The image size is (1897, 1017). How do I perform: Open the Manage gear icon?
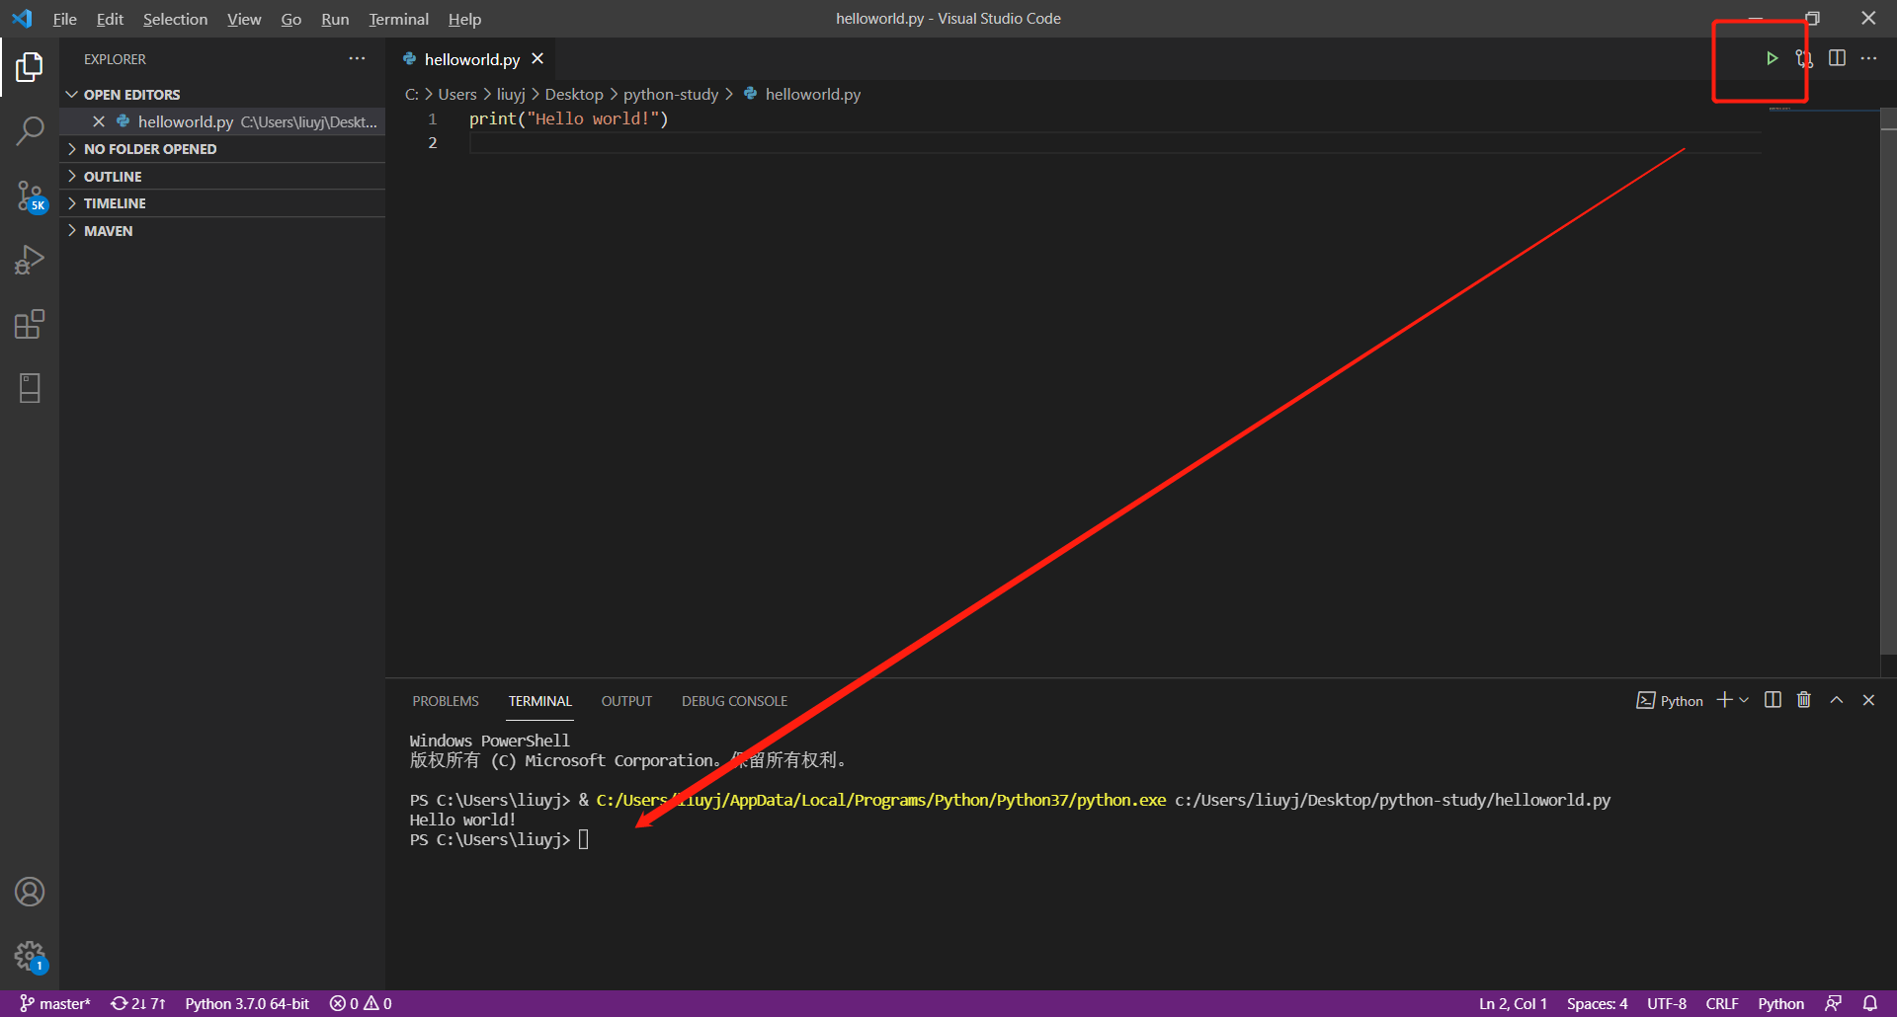click(30, 956)
